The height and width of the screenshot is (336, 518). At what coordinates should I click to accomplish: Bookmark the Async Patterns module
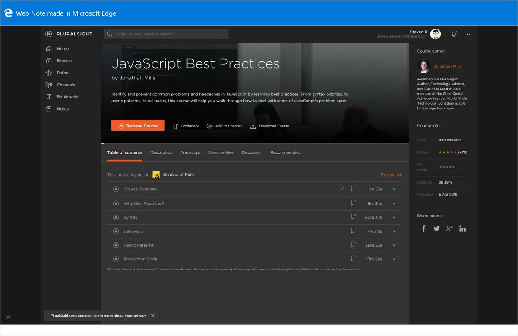(x=353, y=245)
